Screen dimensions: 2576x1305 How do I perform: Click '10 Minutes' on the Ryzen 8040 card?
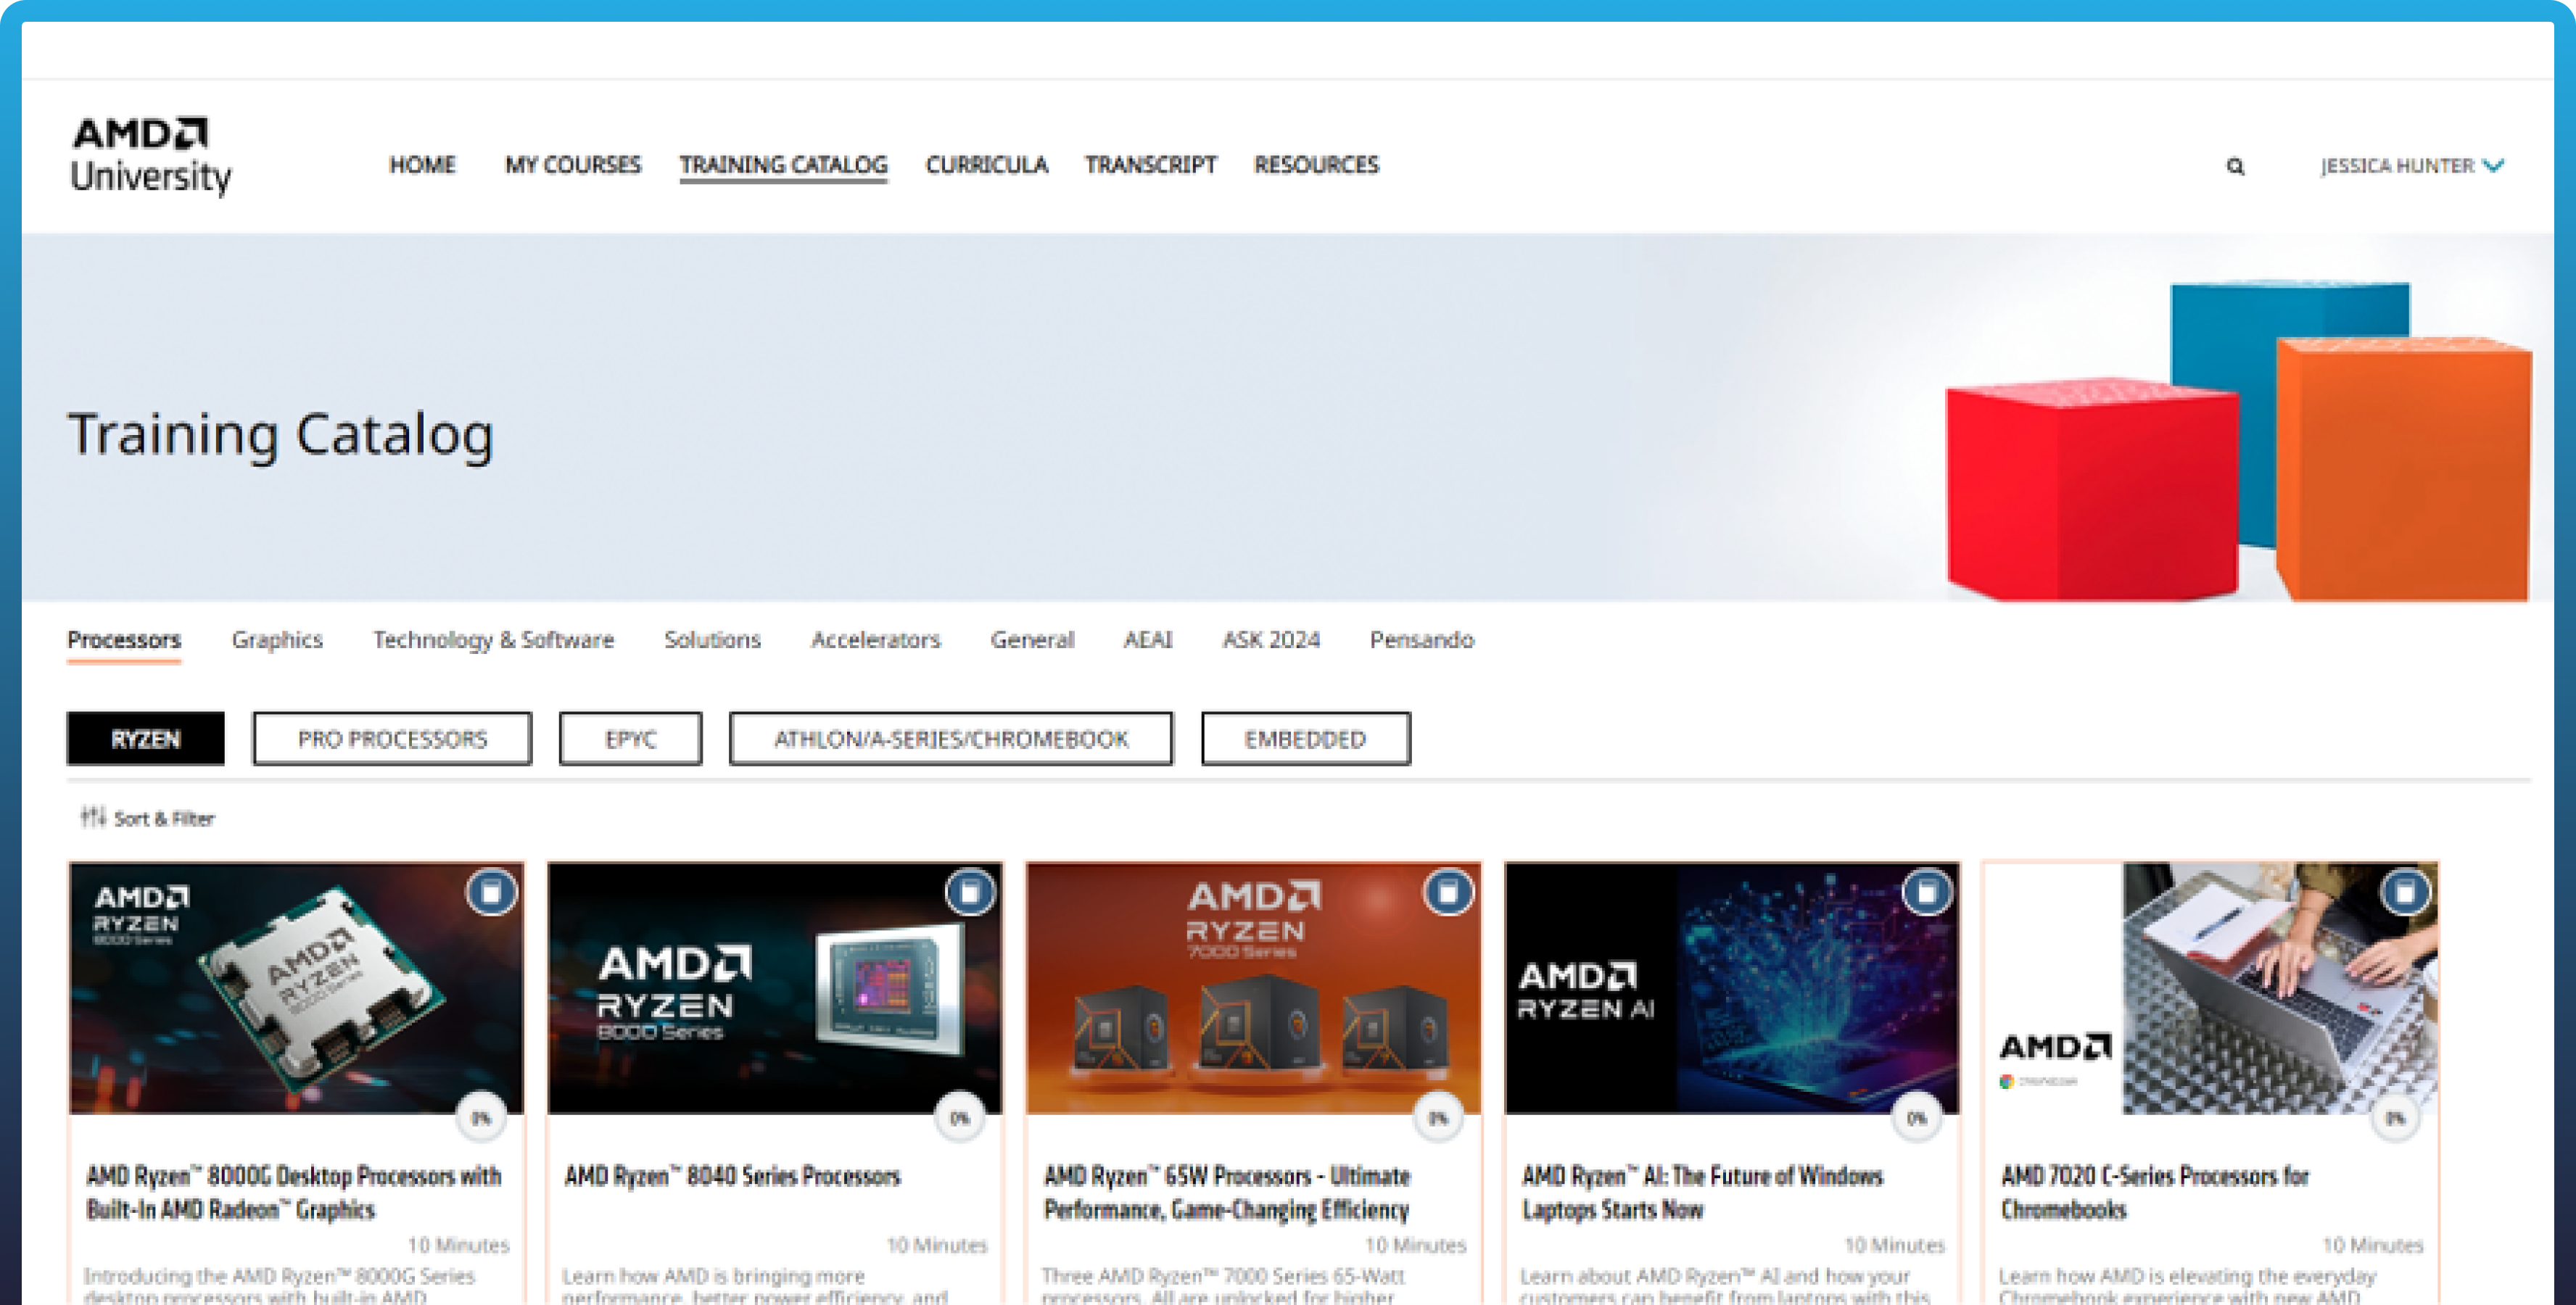click(937, 1245)
